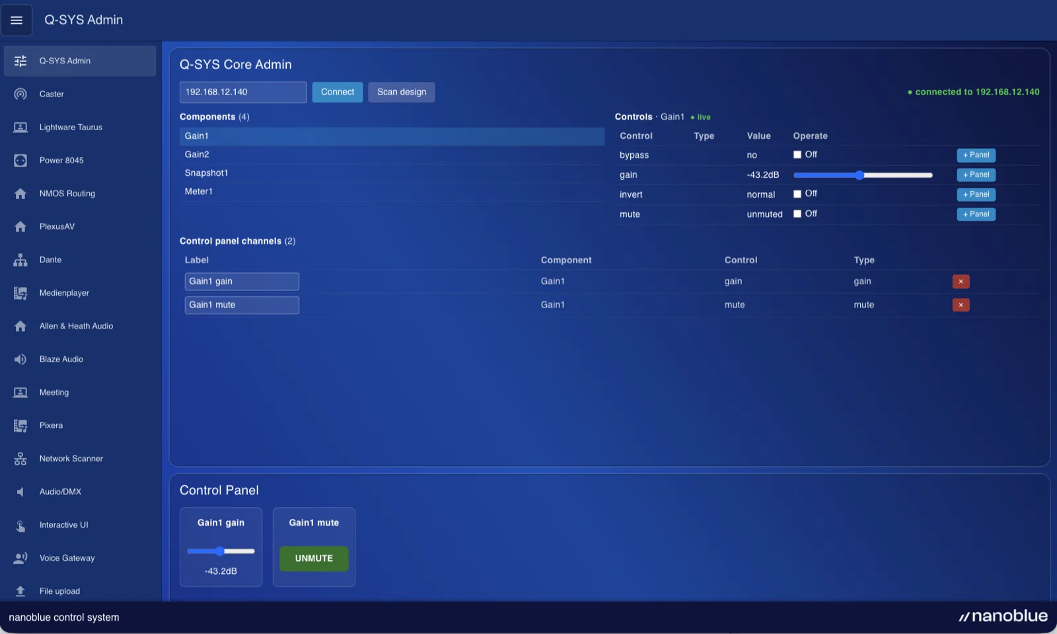Open the Dante section
This screenshot has width=1057, height=634.
coord(80,260)
